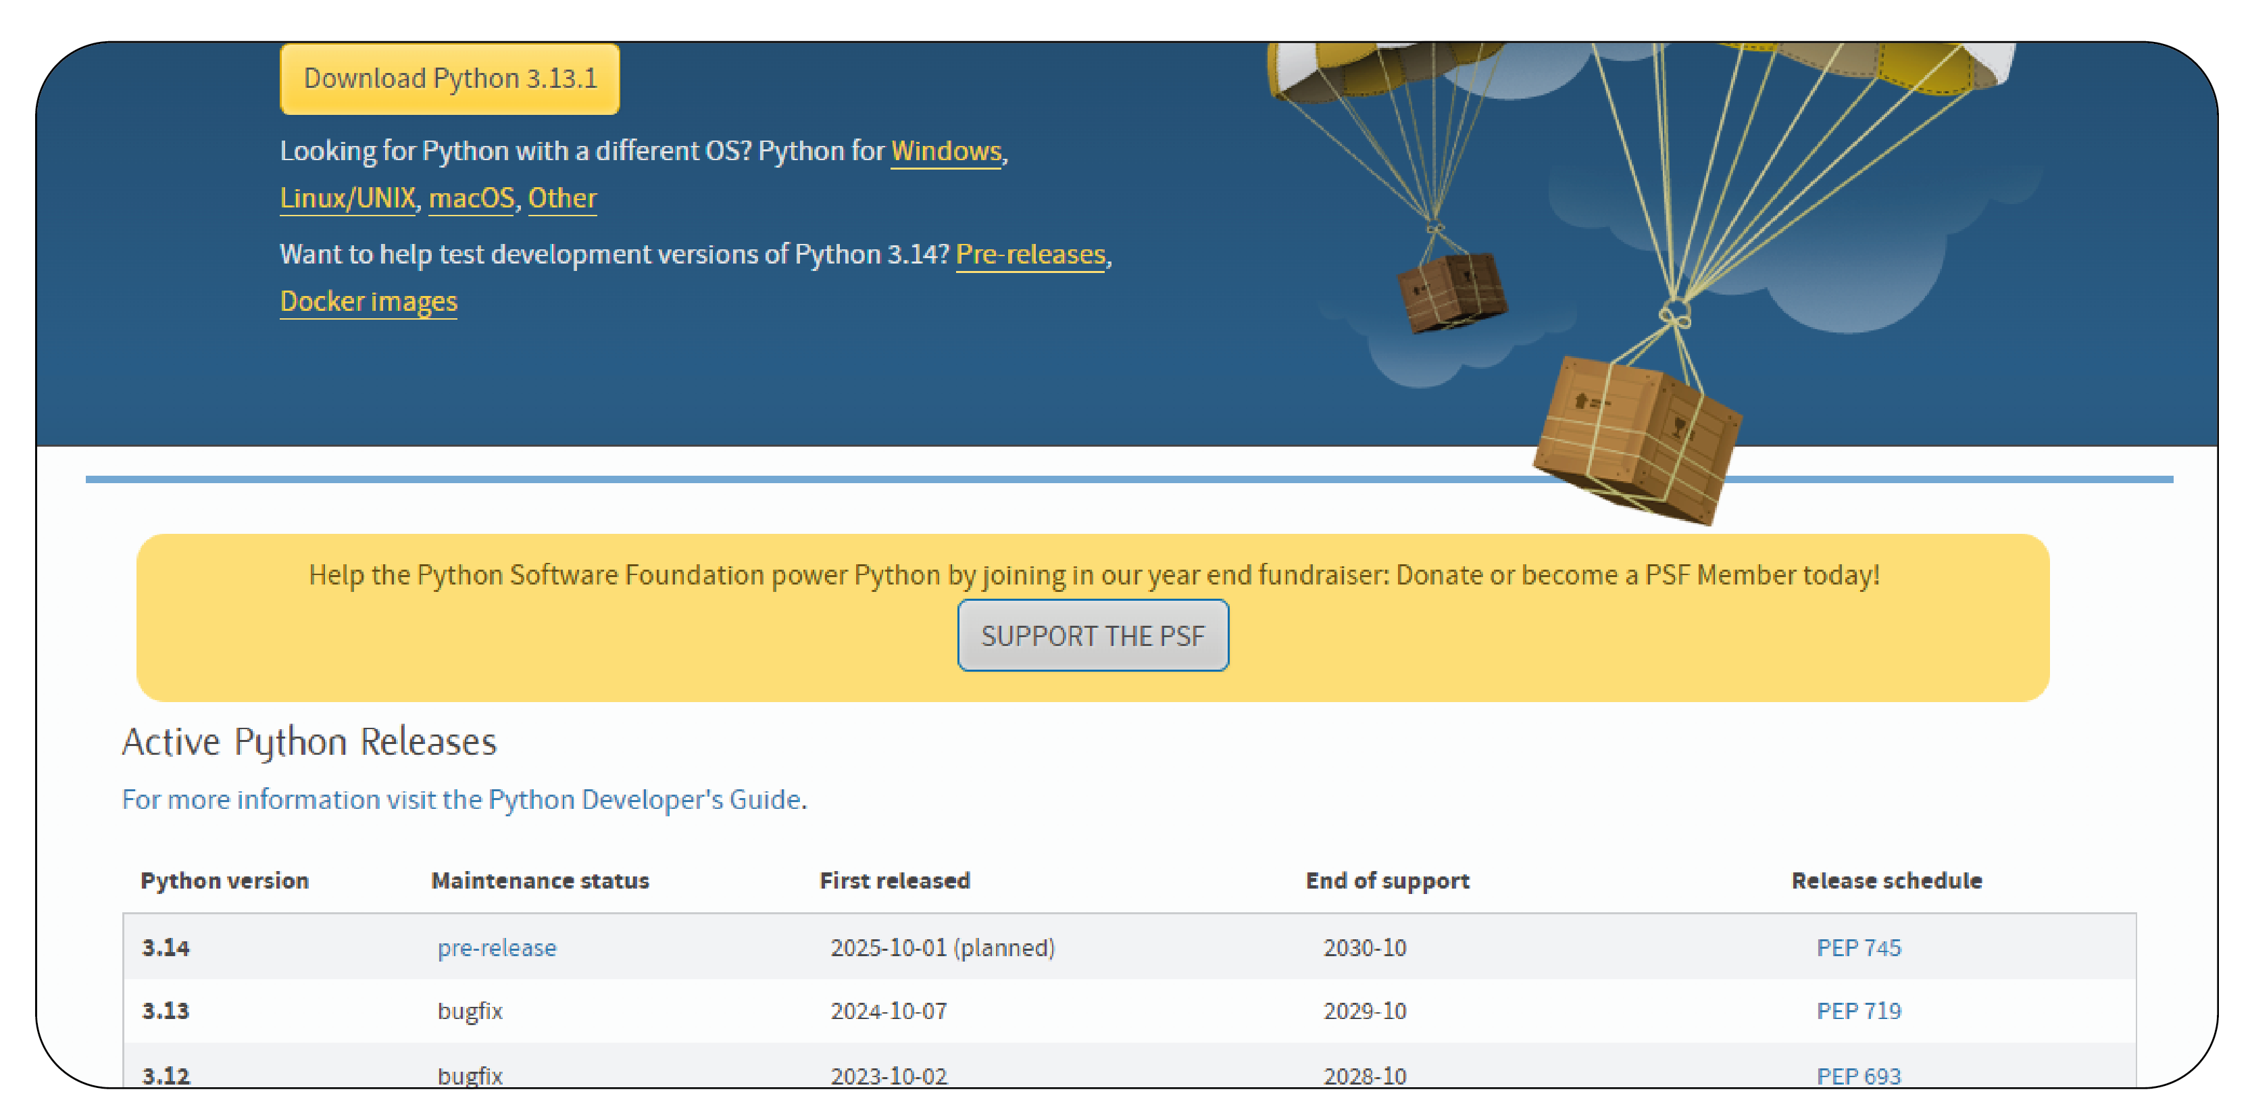Open the Other platforms link
This screenshot has height=1117, width=2250.
(562, 198)
